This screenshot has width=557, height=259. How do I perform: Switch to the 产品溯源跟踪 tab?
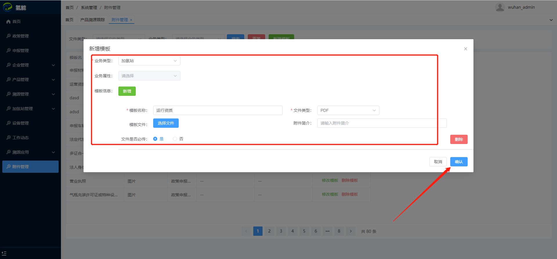coord(93,20)
